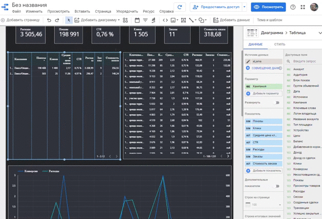This screenshot has height=219, width=322.
Task: Click the undo arrow in toolbar
Action: [x=49, y=20]
